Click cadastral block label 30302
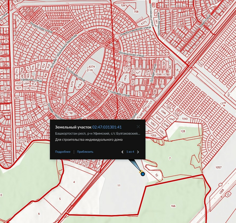Image resolution: width=236 pixels, height=223 pixels. pos(62,94)
